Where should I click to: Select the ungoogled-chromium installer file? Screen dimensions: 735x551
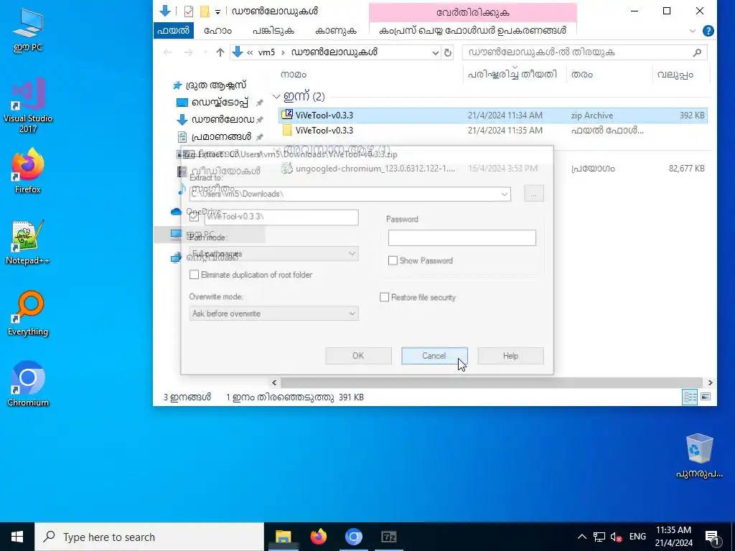coord(492,168)
